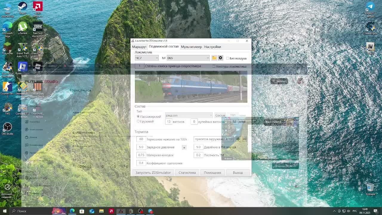Open the Корзина recycle bin
Image resolution: width=382 pixels, height=215 pixels.
click(x=370, y=189)
